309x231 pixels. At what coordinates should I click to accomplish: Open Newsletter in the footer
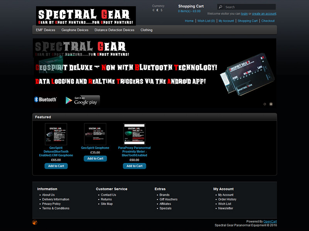point(226,208)
